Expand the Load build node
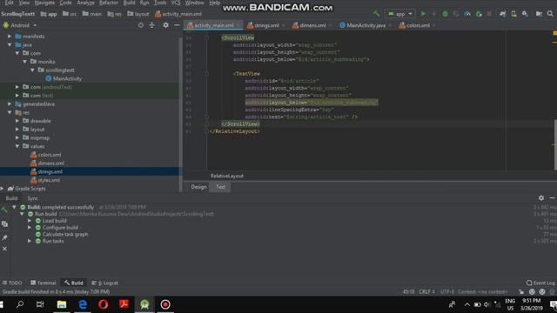 (30, 221)
